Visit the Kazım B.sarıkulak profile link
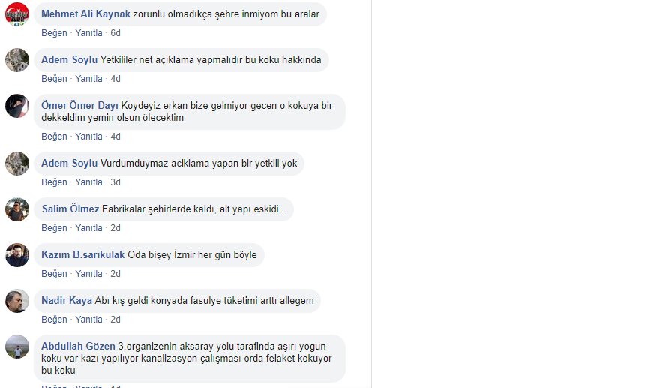The image size is (660, 388). click(83, 255)
